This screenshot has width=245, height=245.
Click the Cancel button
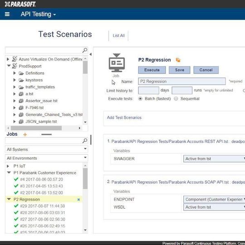point(206,70)
